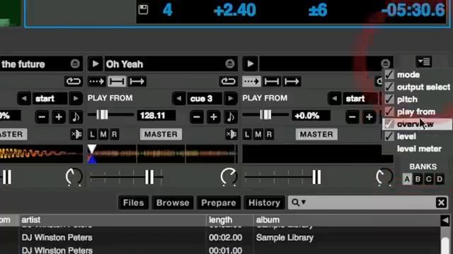The image size is (453, 254).
Task: Eject the Oh Yeah sample
Action: (x=230, y=64)
